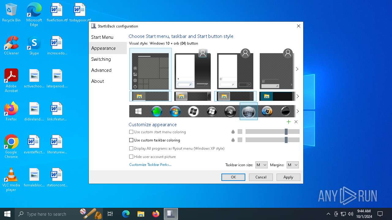This screenshot has width=392, height=220.
Task: Open Task View on the taskbar
Action: [110, 214]
